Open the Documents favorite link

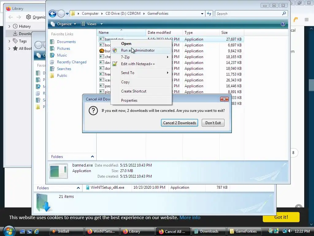[66, 42]
